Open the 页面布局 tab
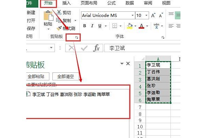 click(x=89, y=3)
